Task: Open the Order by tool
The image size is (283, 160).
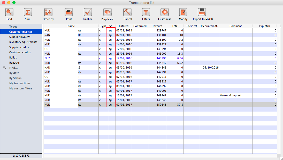Action: (48, 12)
